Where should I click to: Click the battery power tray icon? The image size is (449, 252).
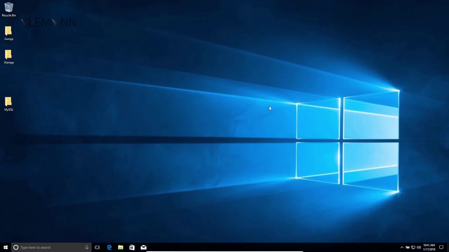click(x=408, y=247)
